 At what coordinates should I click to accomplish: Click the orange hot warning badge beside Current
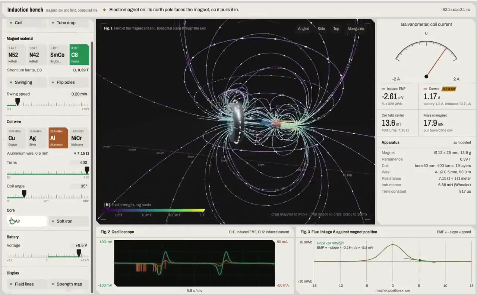[449, 89]
